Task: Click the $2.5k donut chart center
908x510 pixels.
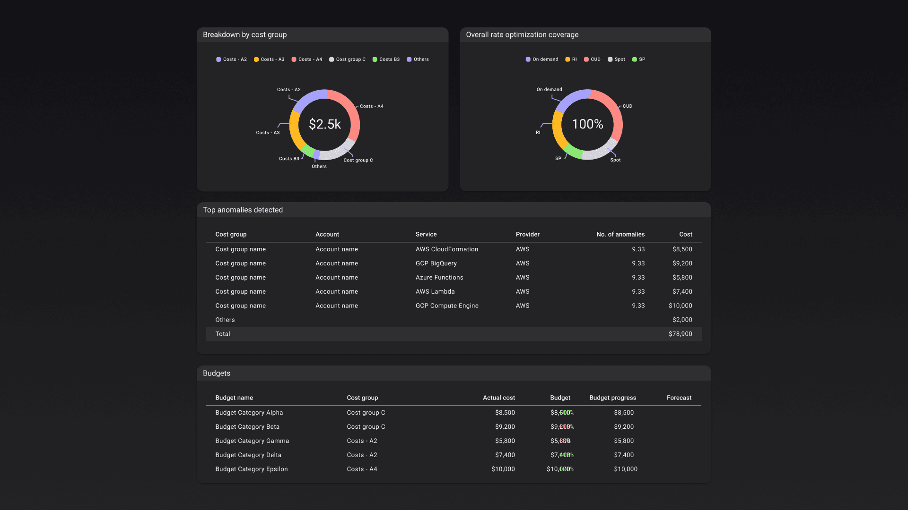Action: [x=324, y=124]
